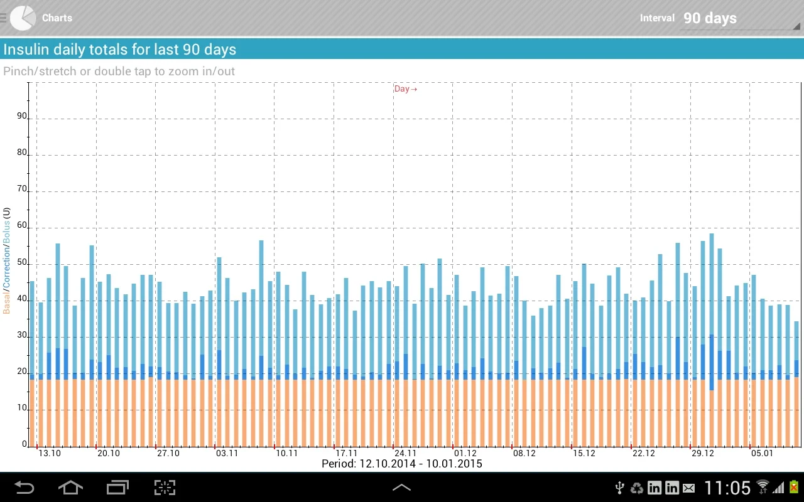Click the Basal/Correction/Bolus (U) axis legend
The image size is (804, 502).
[x=7, y=260]
